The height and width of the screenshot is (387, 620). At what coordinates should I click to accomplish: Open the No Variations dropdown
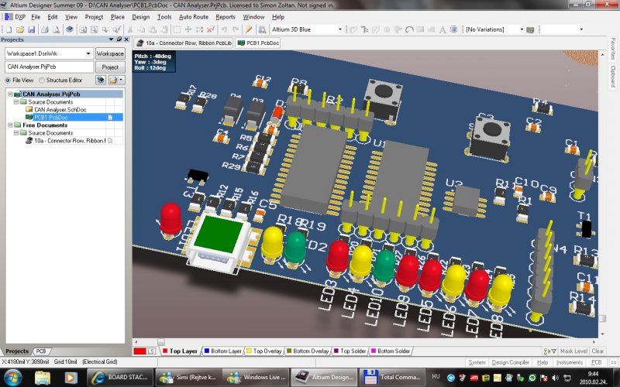tap(522, 29)
